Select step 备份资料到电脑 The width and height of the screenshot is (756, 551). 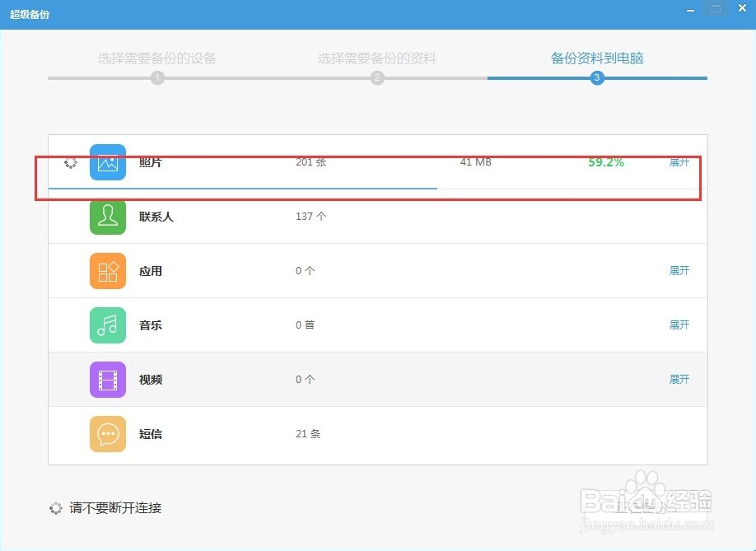[597, 58]
